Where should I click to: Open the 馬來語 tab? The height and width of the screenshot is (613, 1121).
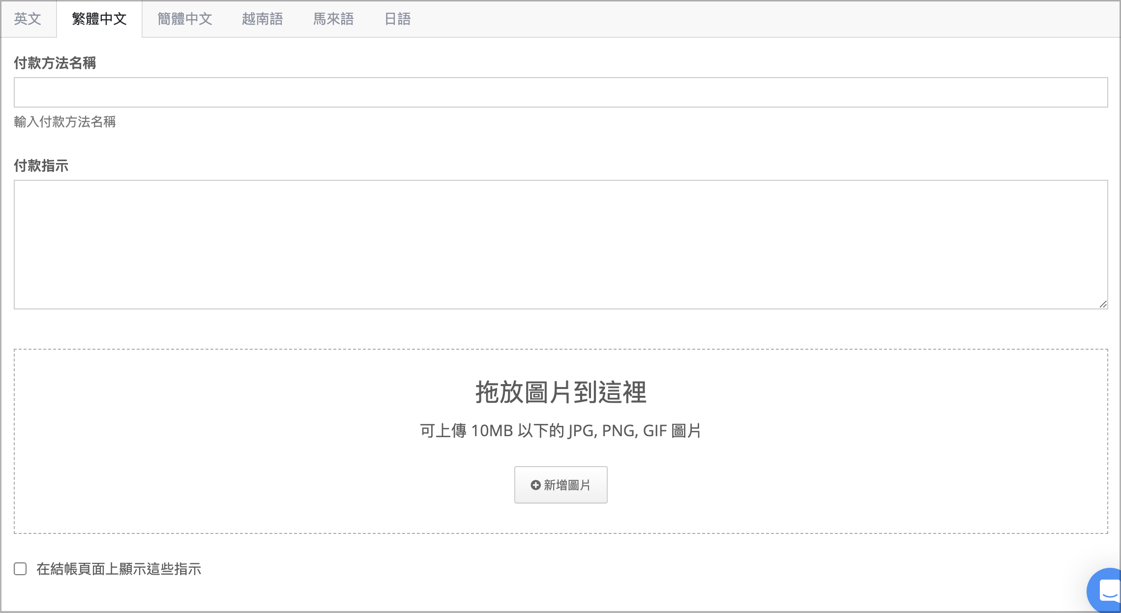333,19
